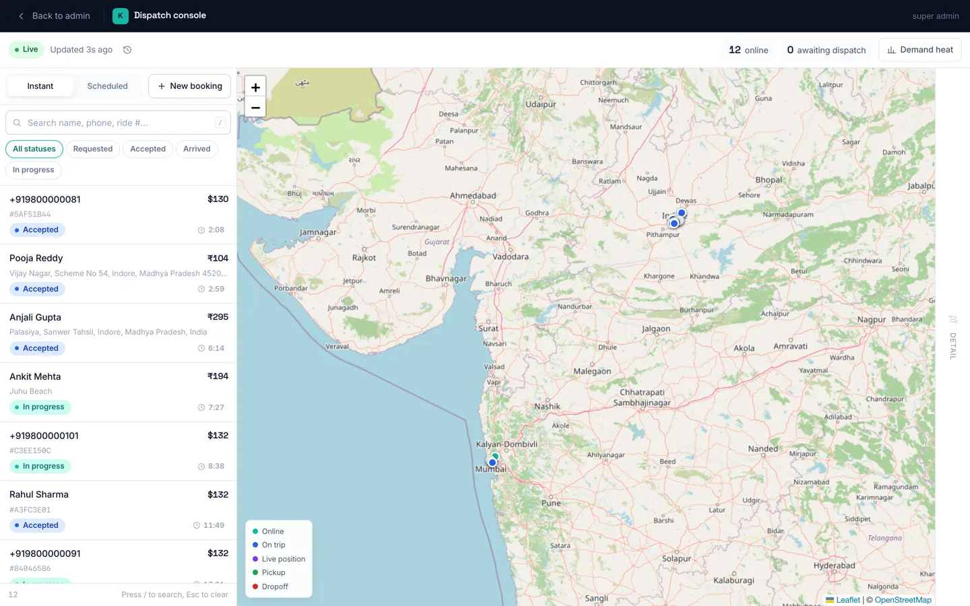Open Ankit Mehta's Juhu Beach ride
Screen dimensions: 970x606
(118, 393)
